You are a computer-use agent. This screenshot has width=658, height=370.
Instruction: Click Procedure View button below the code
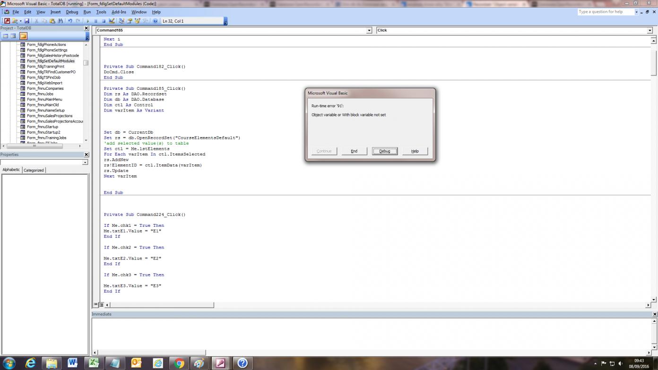tap(95, 305)
